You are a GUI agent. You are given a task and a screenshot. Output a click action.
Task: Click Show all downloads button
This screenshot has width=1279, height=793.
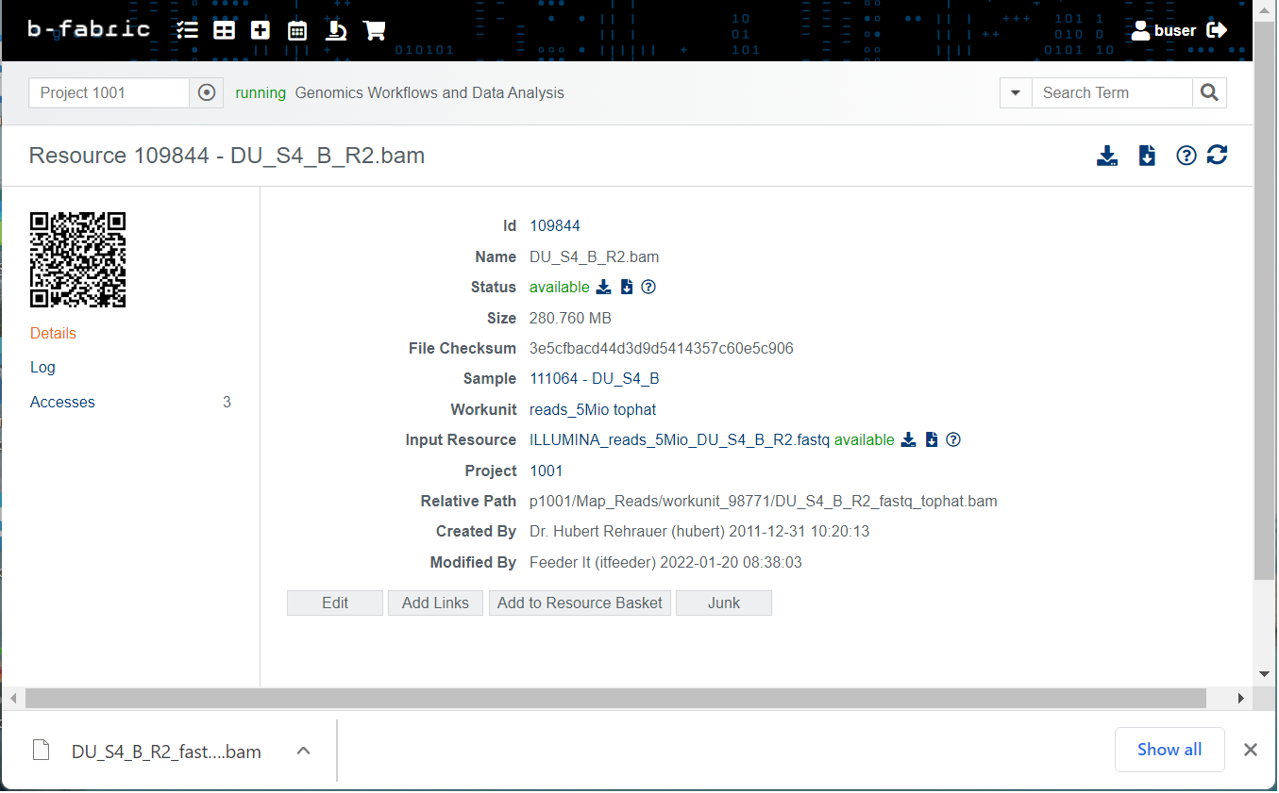point(1170,750)
